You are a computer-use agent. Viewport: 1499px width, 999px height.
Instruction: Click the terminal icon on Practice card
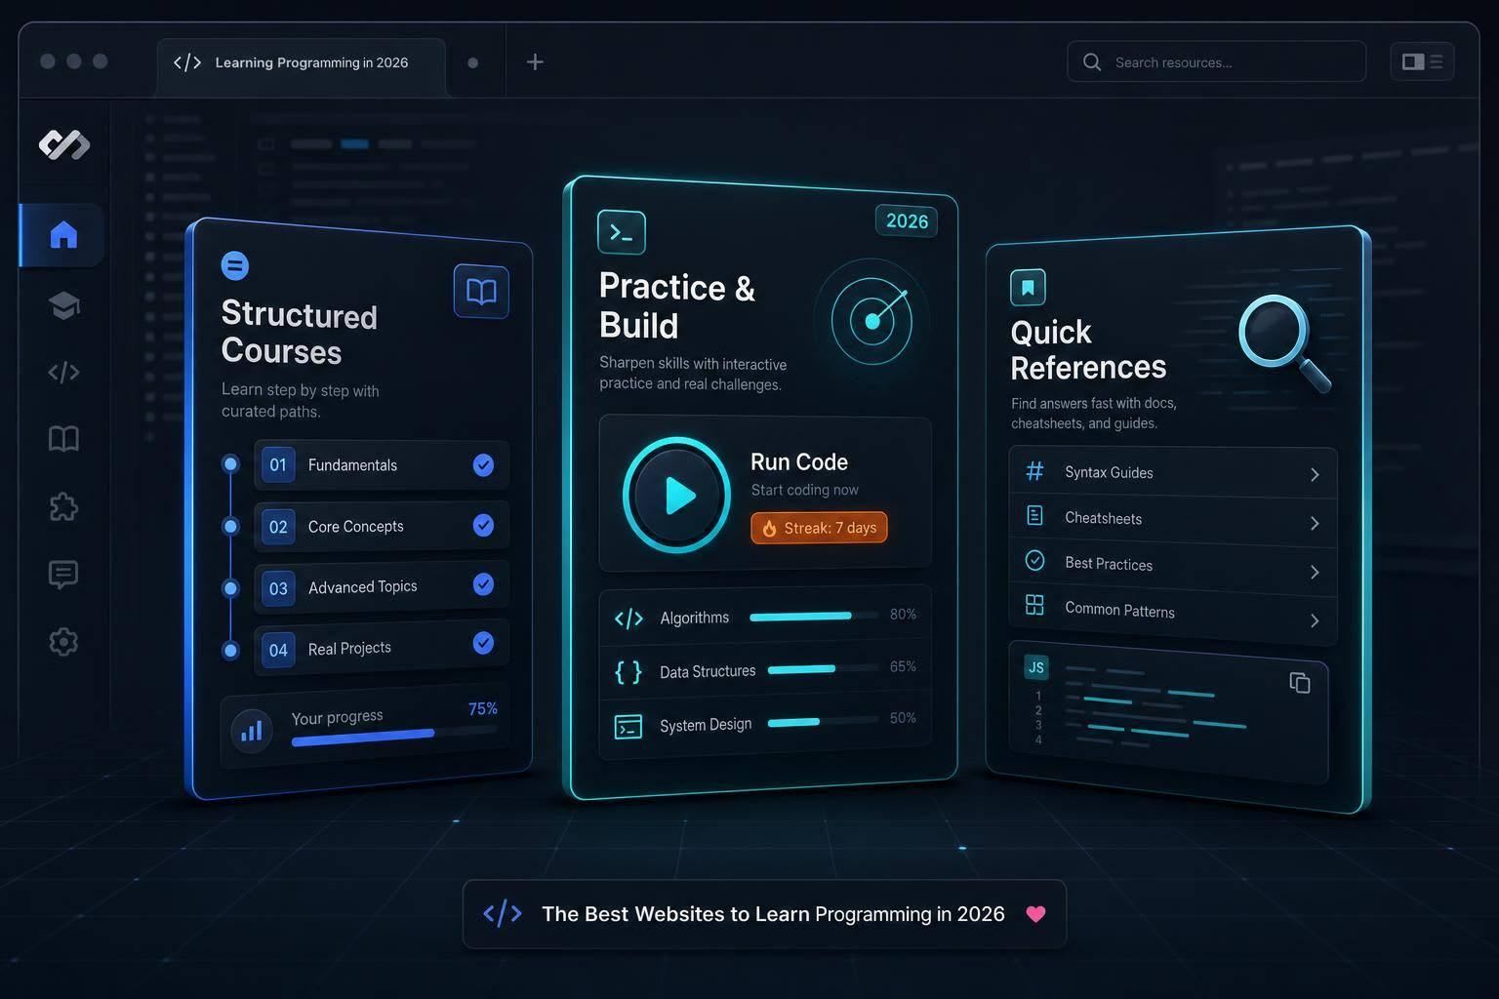pos(622,232)
